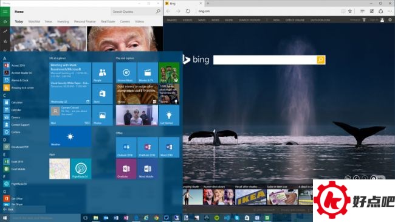Go back from the all apps list
Image resolution: width=395 pixels, height=222 pixels.
point(8,209)
